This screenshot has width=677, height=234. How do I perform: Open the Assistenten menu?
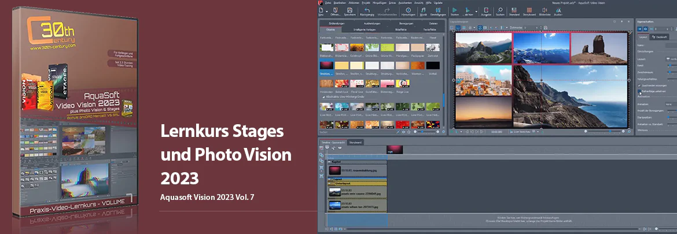404,2
